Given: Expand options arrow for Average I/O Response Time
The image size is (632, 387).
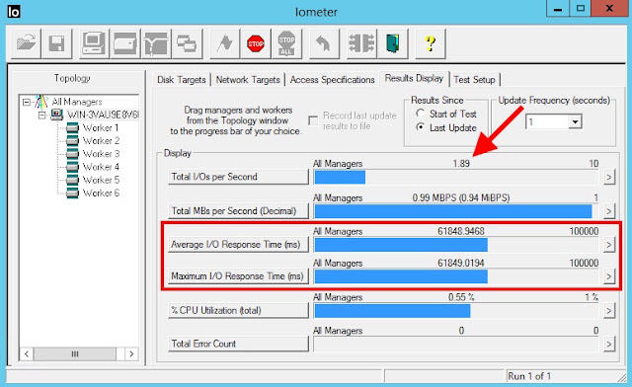Looking at the screenshot, I should (x=609, y=245).
